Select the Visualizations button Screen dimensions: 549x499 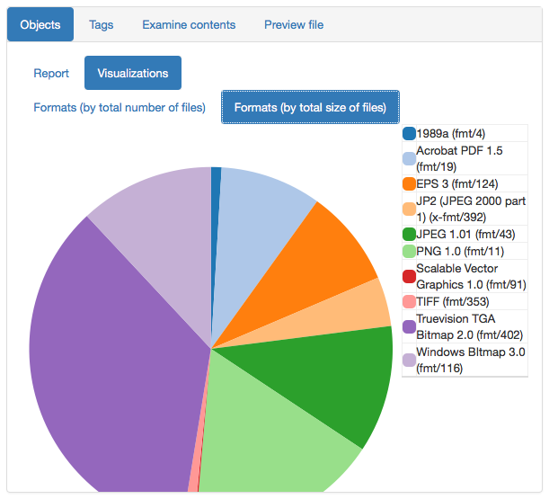(x=133, y=73)
